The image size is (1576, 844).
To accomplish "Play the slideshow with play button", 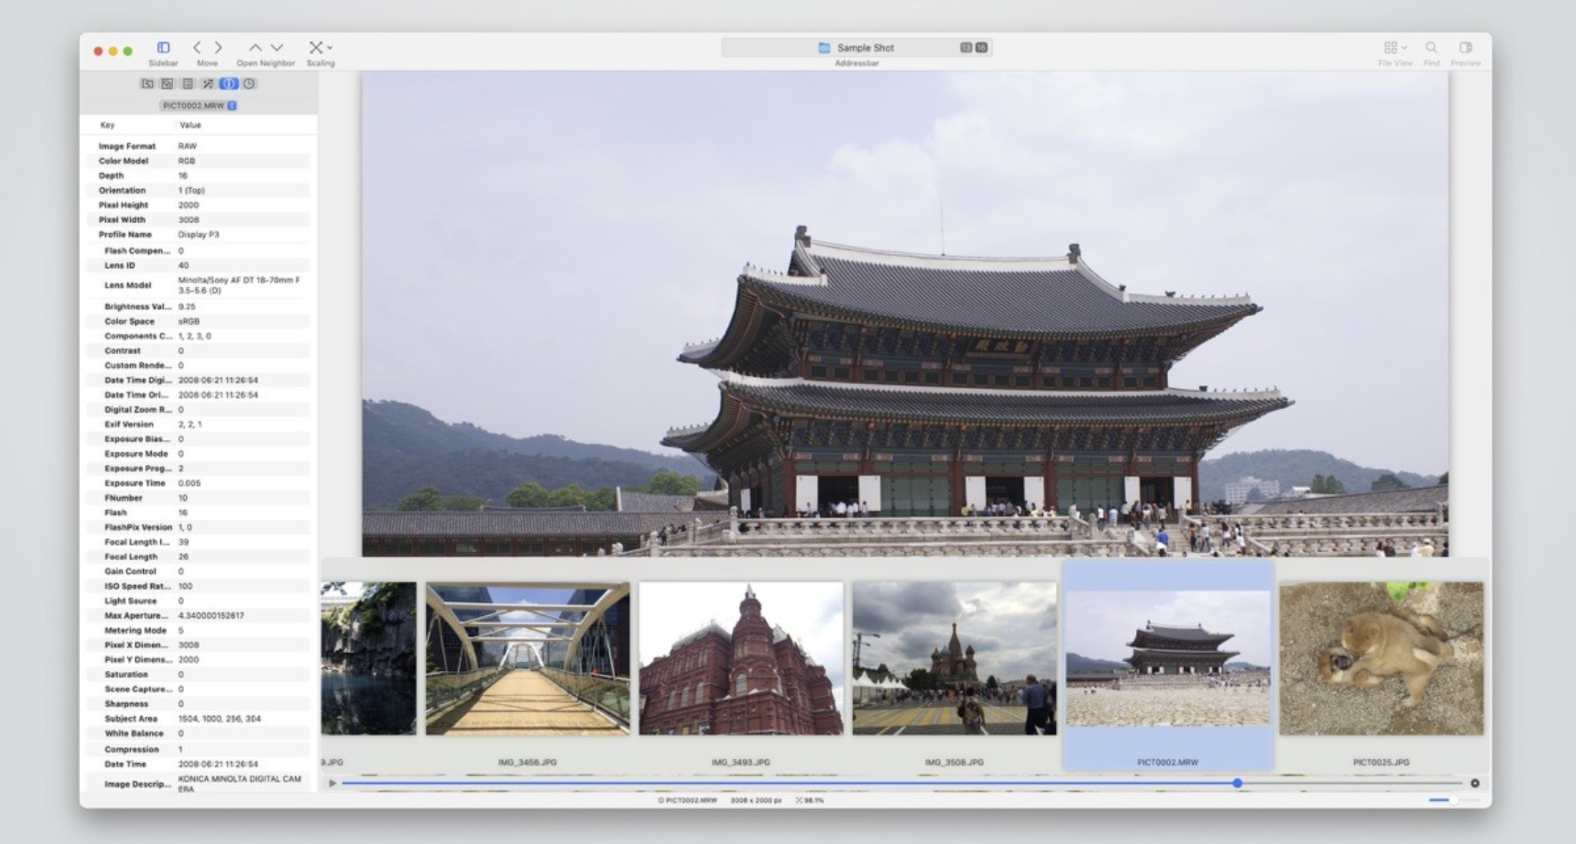I will [332, 783].
